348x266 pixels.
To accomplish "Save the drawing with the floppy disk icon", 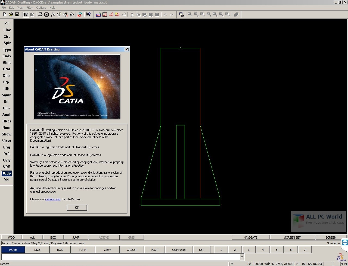I will (x=17, y=15).
